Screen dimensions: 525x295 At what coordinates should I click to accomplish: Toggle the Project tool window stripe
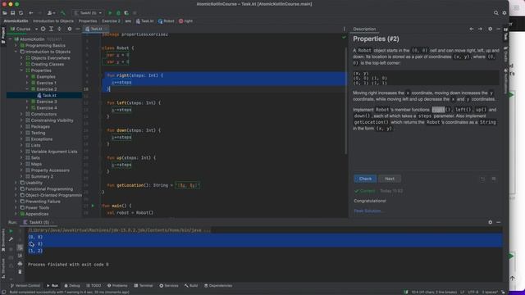[3, 34]
